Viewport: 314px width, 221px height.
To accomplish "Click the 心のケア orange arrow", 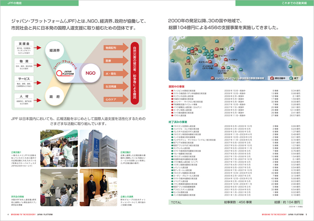I will pyautogui.click(x=116, y=100).
